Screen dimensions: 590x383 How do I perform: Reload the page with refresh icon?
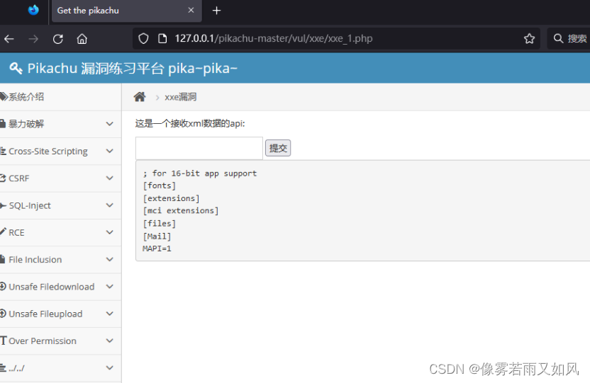coord(58,39)
